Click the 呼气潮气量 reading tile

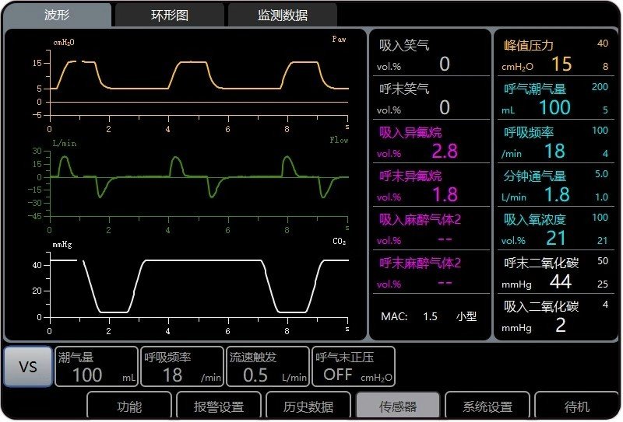[554, 99]
